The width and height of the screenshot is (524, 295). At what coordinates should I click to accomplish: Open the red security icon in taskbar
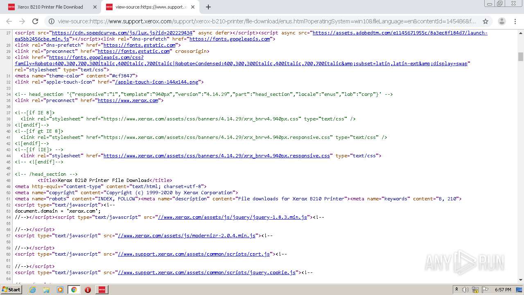(x=88, y=289)
